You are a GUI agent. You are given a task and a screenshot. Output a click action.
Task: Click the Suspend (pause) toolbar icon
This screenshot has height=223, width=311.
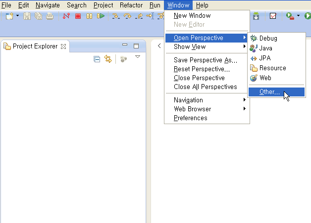pos(89,16)
